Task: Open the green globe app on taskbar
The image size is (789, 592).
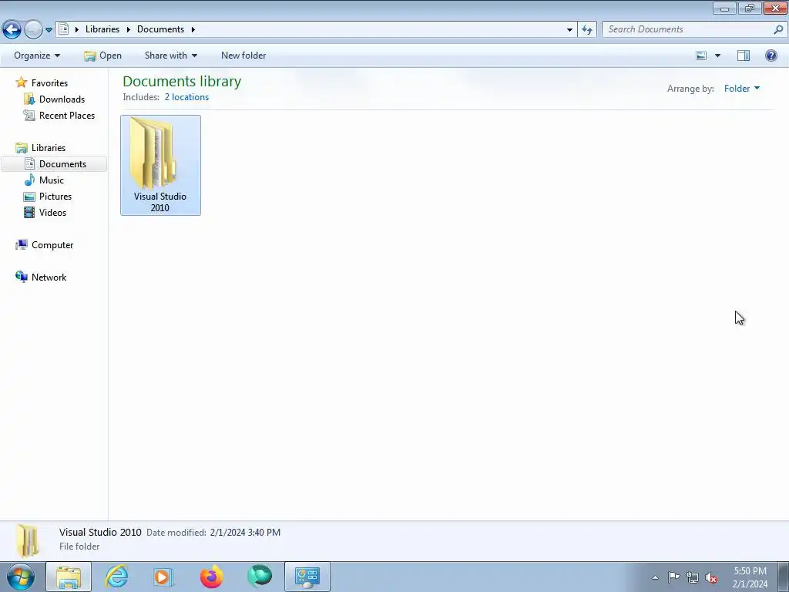Action: coord(260,577)
